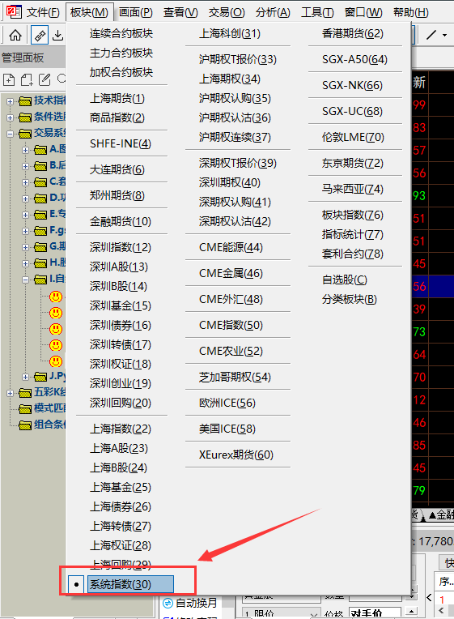Select 大连期货(6) sector
Viewport: 454px width, 619px height.
tap(117, 170)
